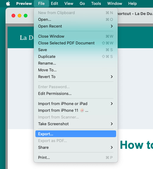Image resolution: width=153 pixels, height=169 pixels.
Task: Open the Help menu
Action: [x=133, y=4]
